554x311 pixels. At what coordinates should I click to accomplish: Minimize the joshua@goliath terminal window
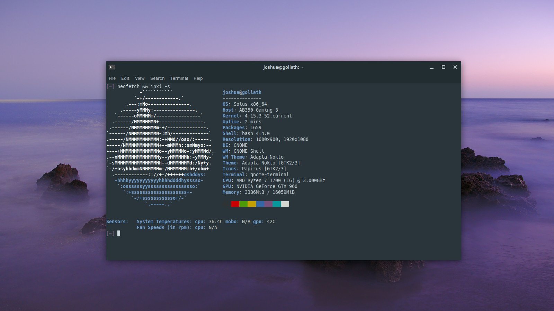tap(432, 67)
